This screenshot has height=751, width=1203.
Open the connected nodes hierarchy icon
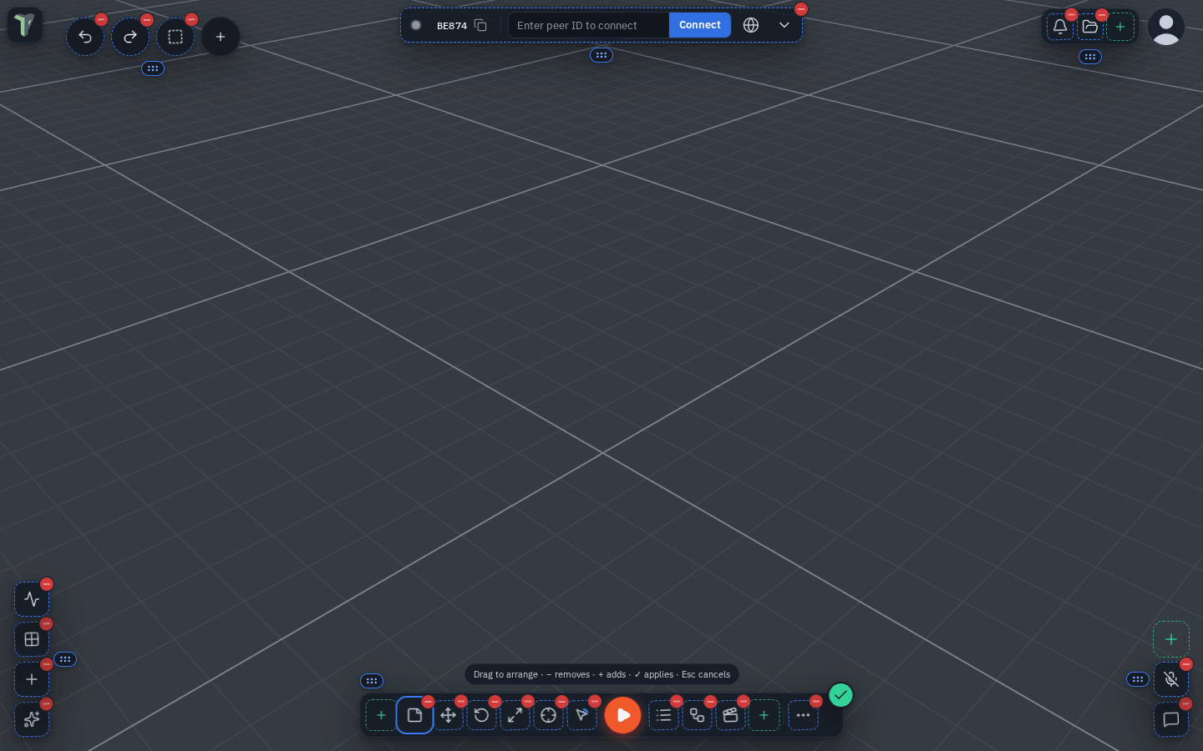click(x=697, y=715)
